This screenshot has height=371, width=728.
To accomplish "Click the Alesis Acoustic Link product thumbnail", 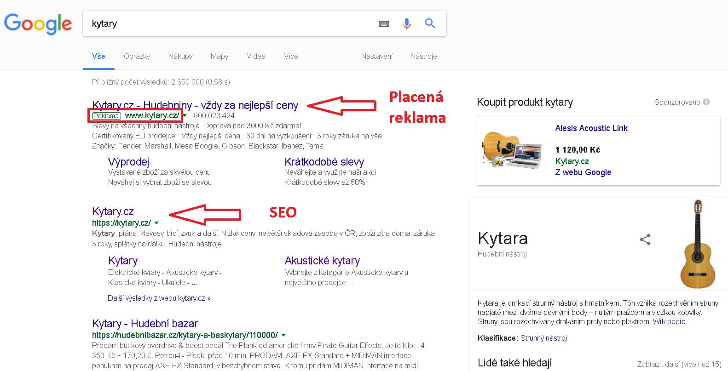I will coord(511,150).
